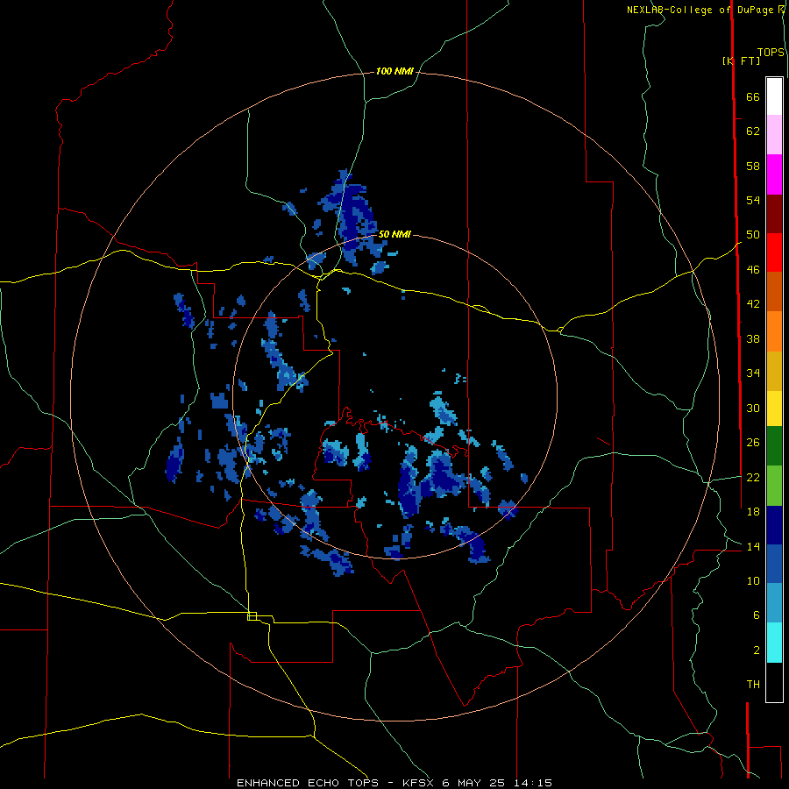Click the legend value '46'
The image size is (789, 789).
[x=753, y=270]
